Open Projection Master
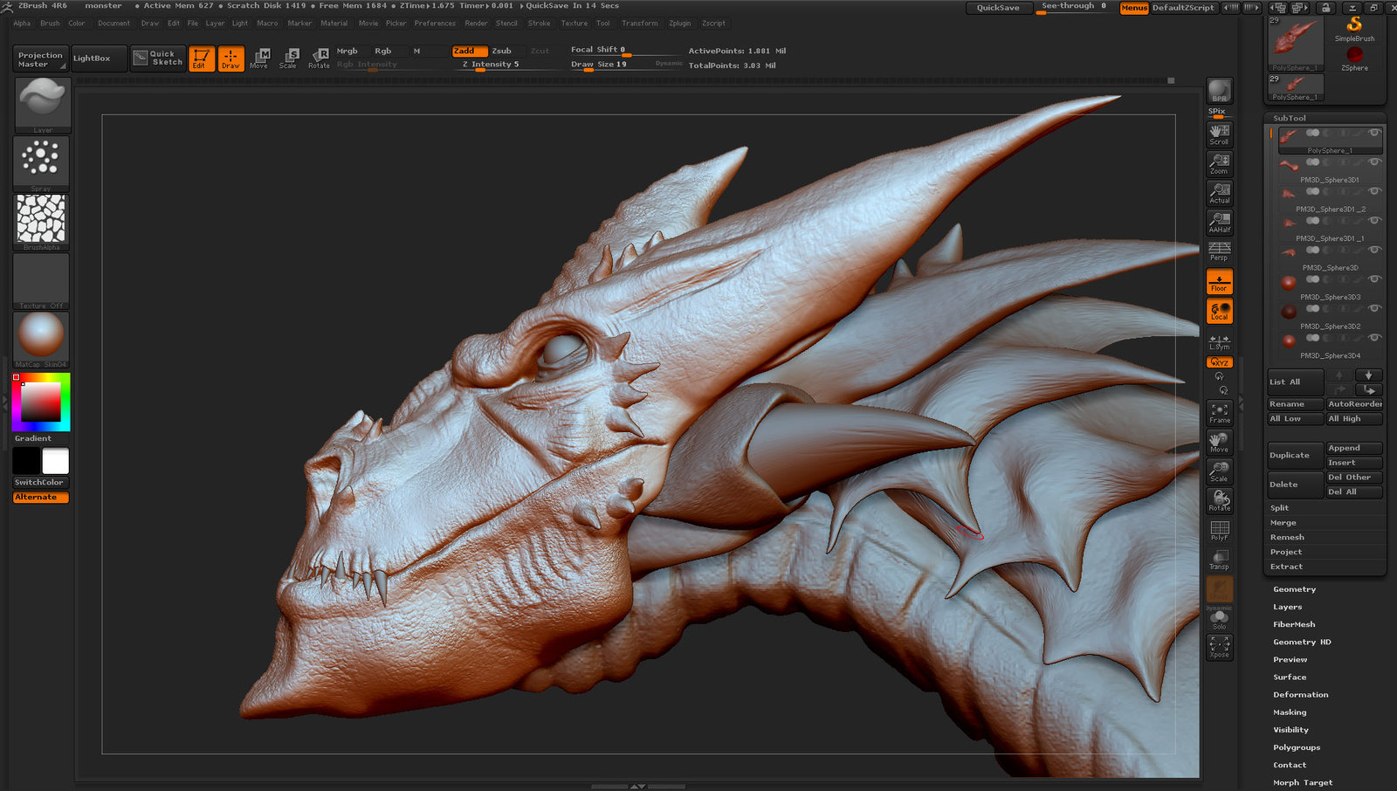 click(x=40, y=59)
